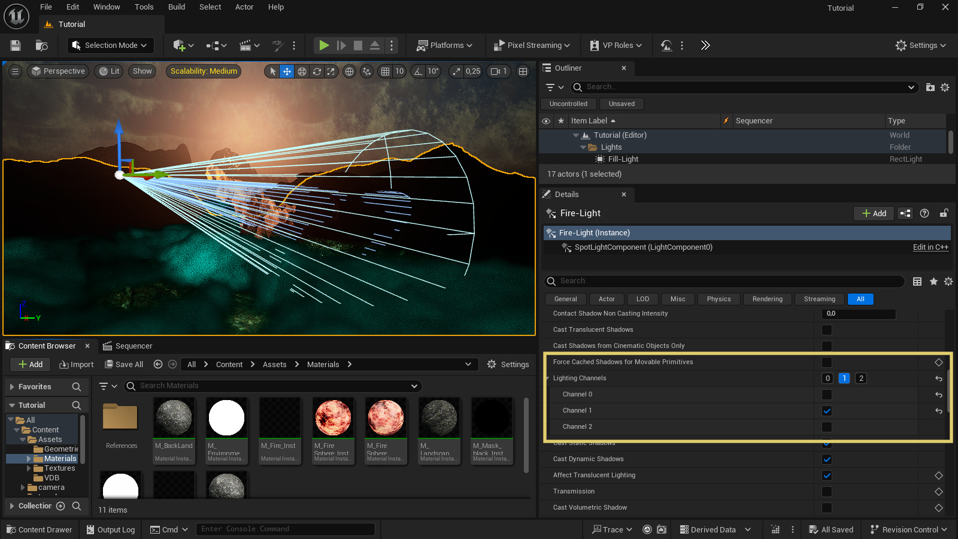958x539 pixels.
Task: Open the cinematics clapperboard icon menu
Action: pos(249,46)
